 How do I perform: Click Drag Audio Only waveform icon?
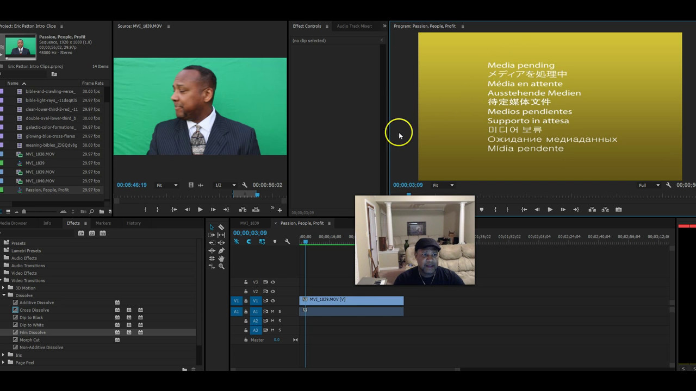click(x=201, y=185)
